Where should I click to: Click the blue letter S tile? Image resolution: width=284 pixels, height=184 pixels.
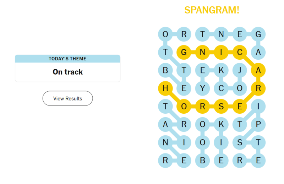tap(240, 142)
